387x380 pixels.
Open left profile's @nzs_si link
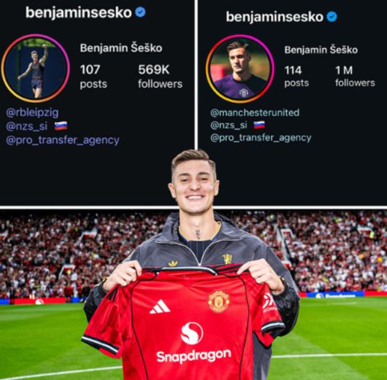coord(26,126)
